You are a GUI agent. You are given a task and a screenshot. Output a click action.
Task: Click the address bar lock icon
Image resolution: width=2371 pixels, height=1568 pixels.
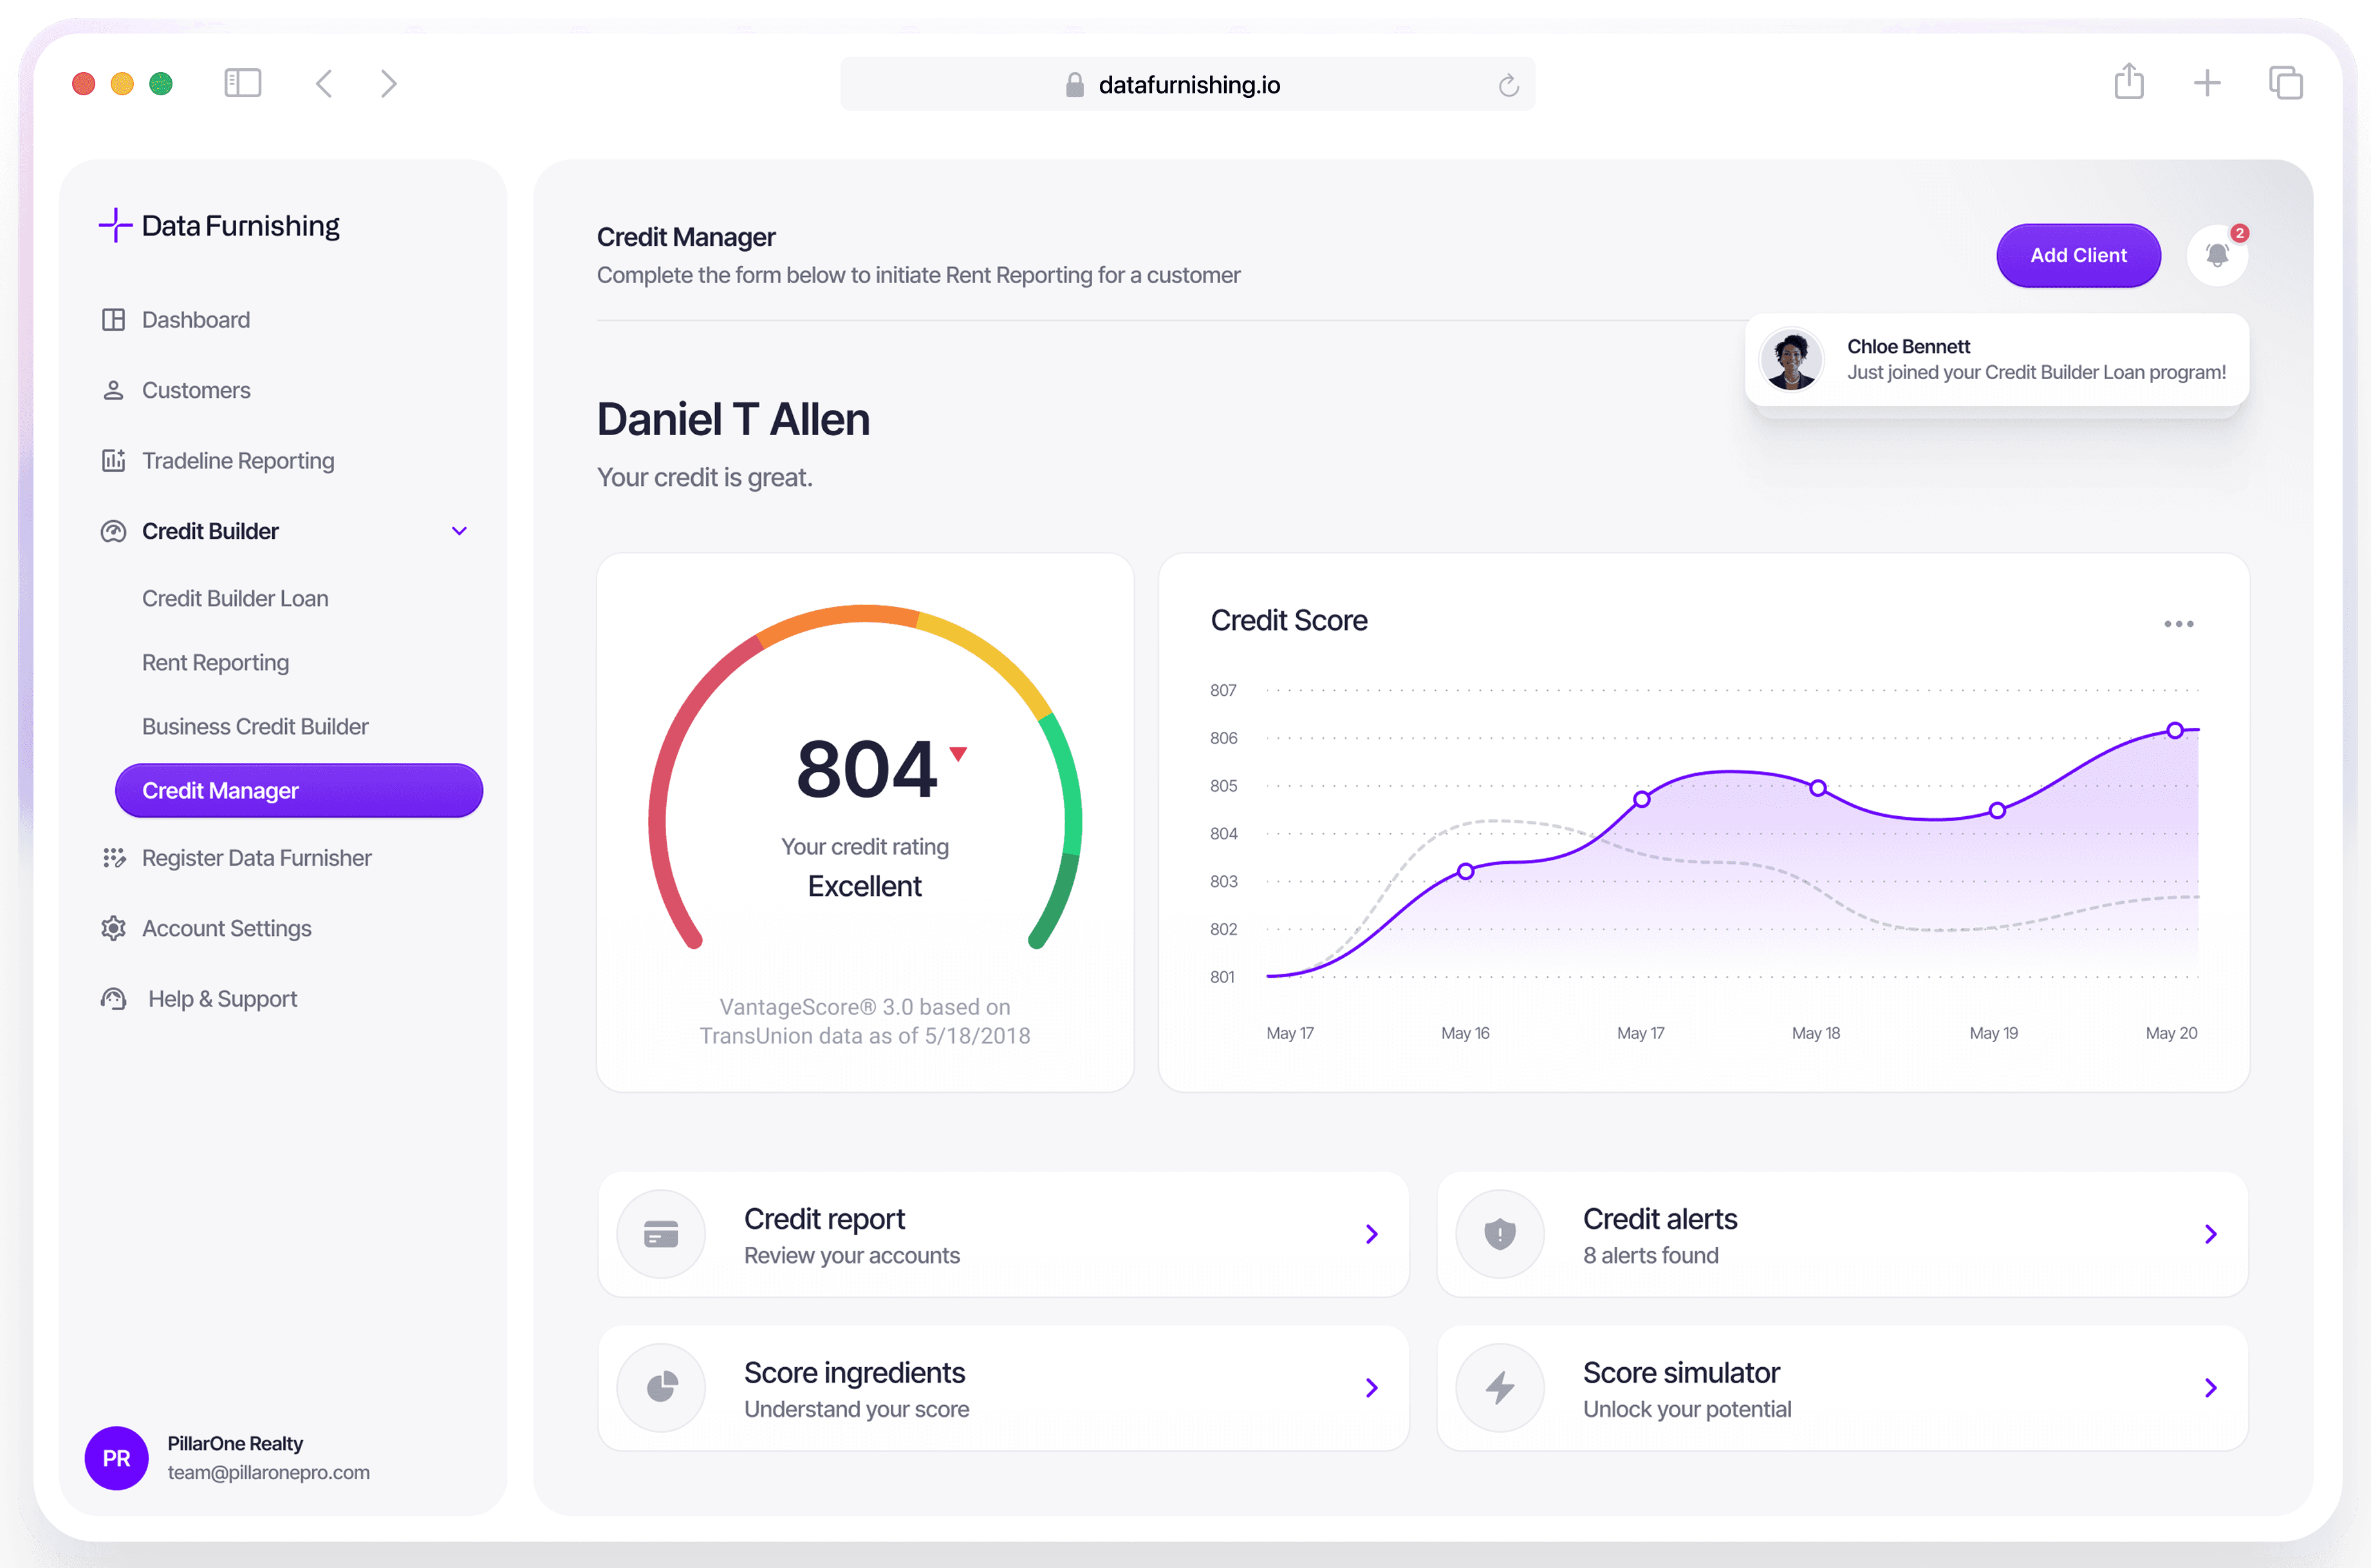coord(1075,85)
